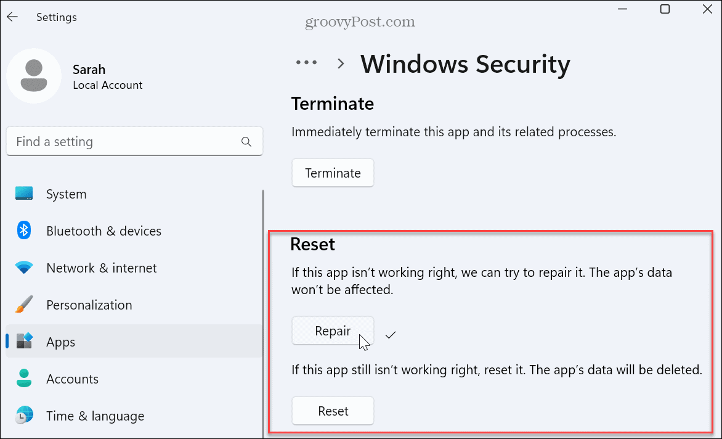
Task: Expand the breadcrumb ellipsis menu
Action: click(x=307, y=62)
